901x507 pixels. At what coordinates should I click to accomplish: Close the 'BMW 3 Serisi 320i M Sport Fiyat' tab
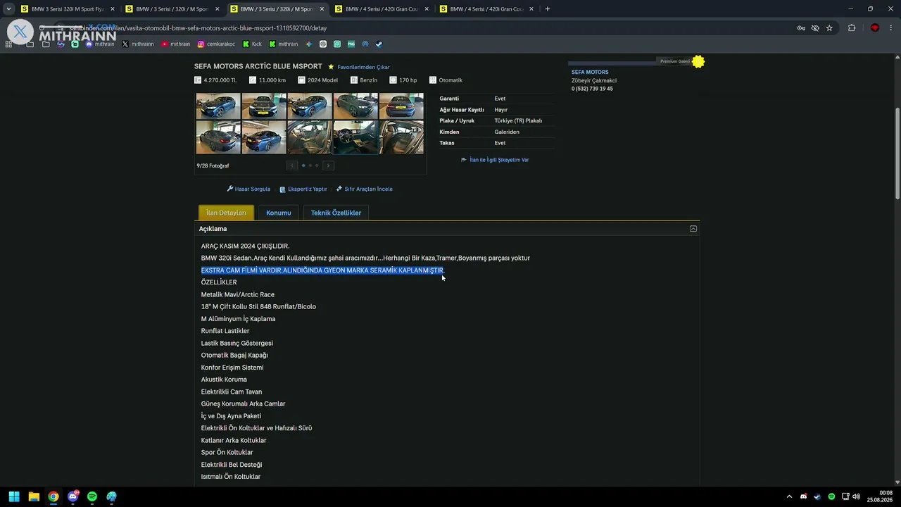113,9
